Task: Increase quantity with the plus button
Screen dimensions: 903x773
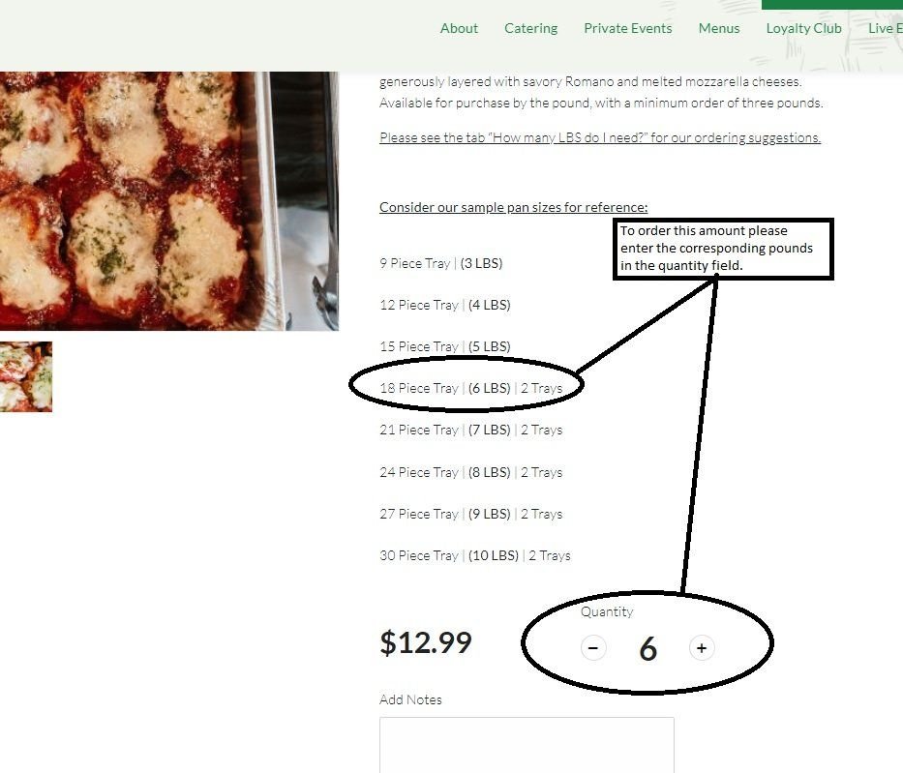Action: [x=702, y=648]
